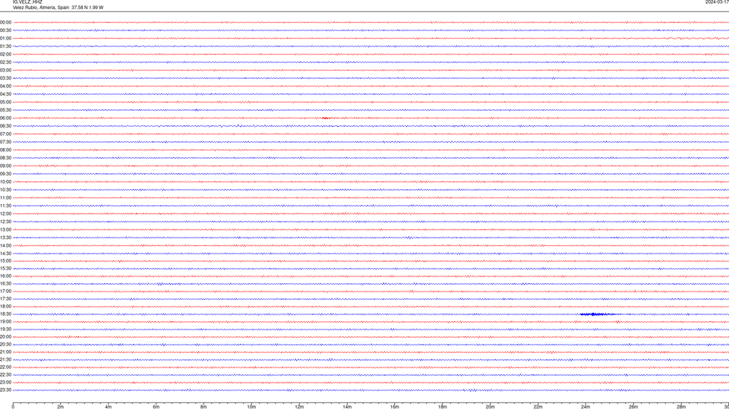The width and height of the screenshot is (729, 410).
Task: Select the 13:30 trace time label
Action: tap(5, 238)
